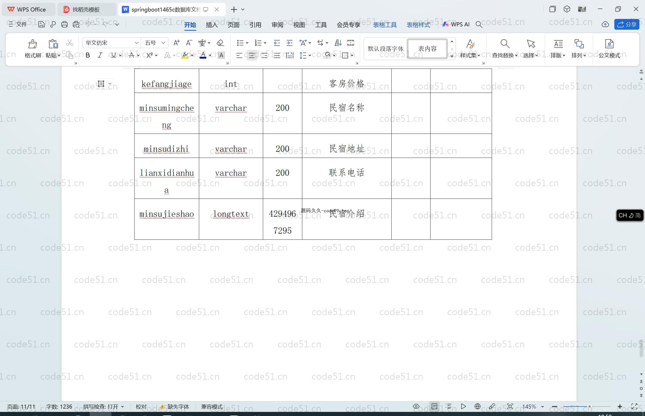Click the Official Document Mode (公文模式) icon
This screenshot has height=416, width=645.
click(x=609, y=44)
